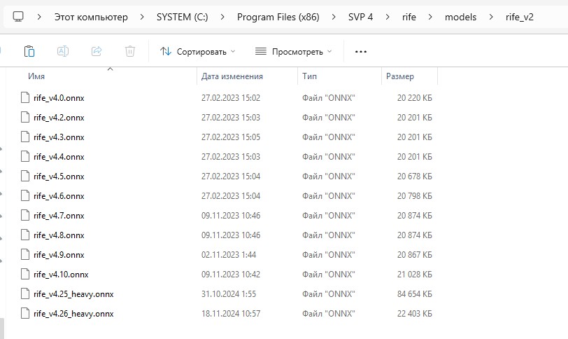The width and height of the screenshot is (568, 339).
Task: Open the Сортировать sort dropdown
Action: point(197,51)
